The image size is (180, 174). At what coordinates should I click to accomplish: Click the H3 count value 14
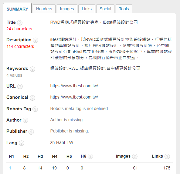[40, 168]
